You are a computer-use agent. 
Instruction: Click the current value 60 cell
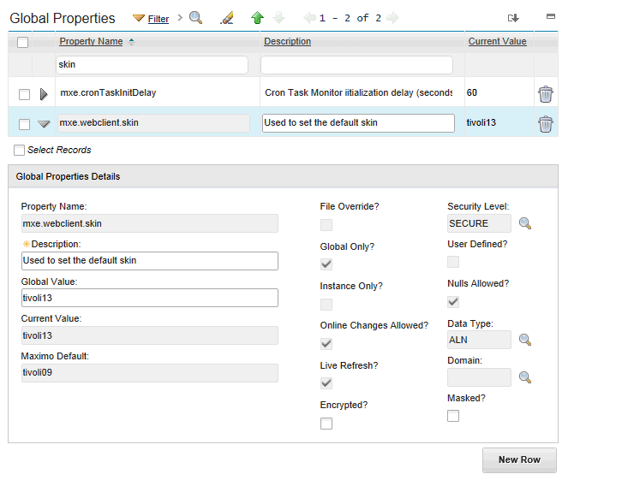click(x=472, y=92)
